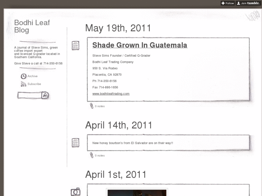Open the Bodhi Leaf Blog title link

click(x=32, y=26)
